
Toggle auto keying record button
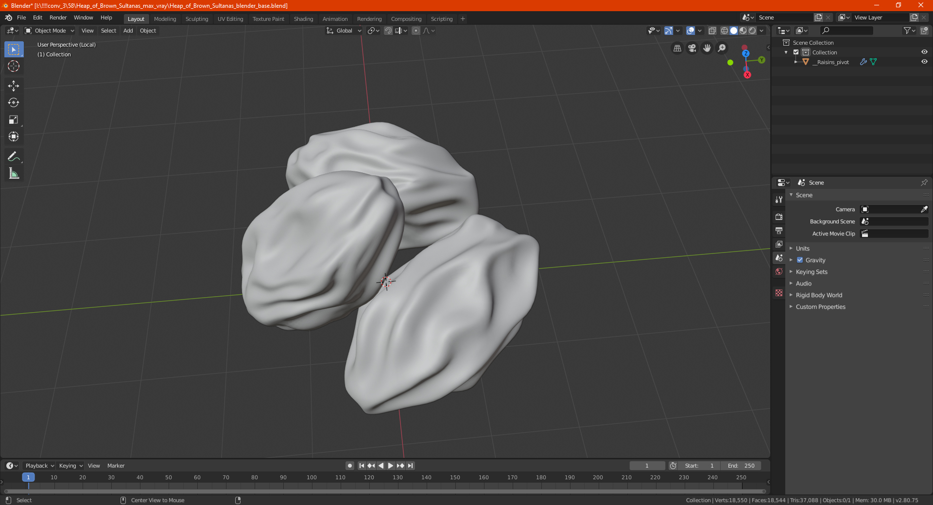pos(349,466)
